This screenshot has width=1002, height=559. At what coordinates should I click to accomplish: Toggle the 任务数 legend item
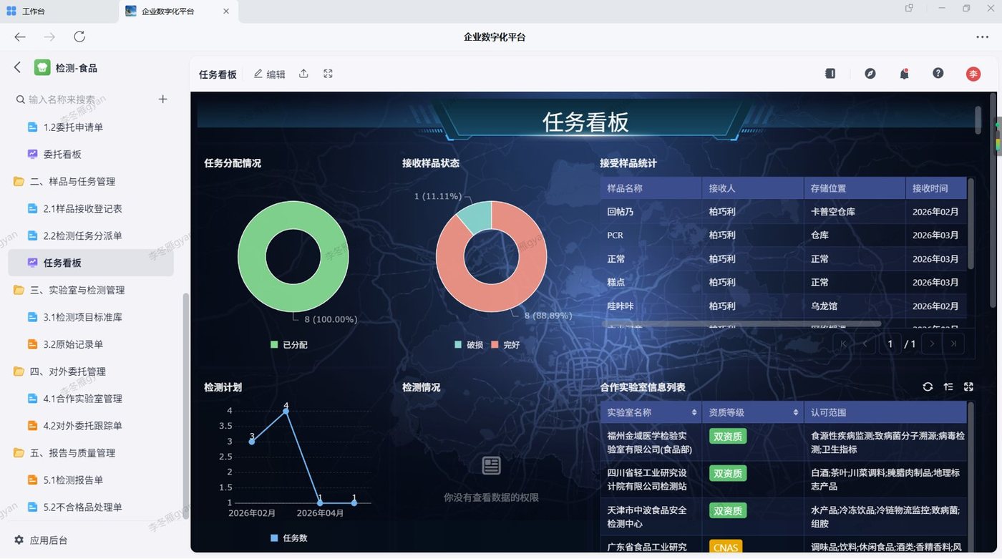289,538
